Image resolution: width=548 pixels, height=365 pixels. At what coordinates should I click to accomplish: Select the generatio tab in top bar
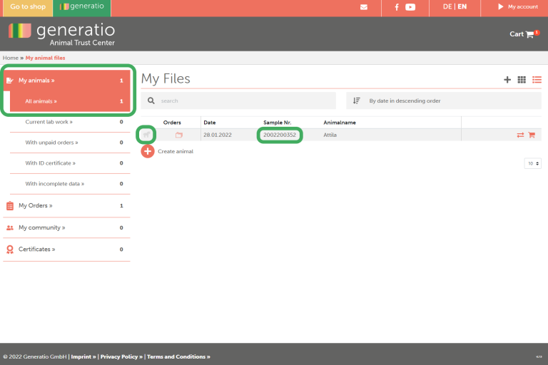pyautogui.click(x=82, y=8)
